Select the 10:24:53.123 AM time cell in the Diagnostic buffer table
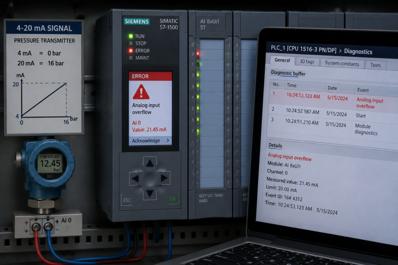This screenshot has height=265, width=398. click(x=303, y=95)
